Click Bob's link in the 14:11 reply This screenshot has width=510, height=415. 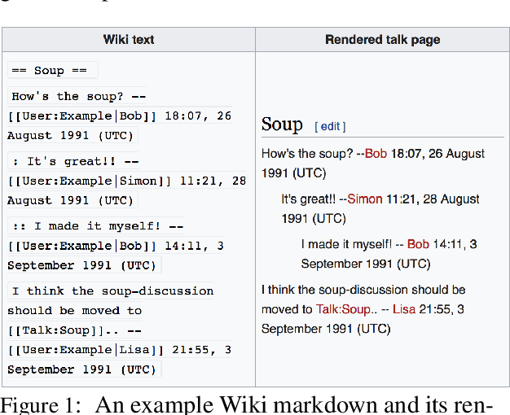pos(418,244)
